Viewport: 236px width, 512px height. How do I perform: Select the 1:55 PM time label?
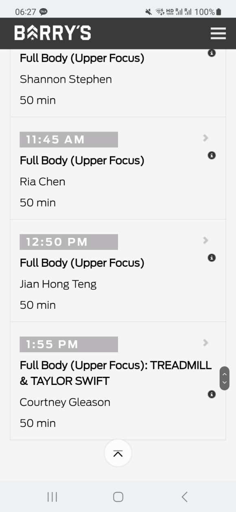[x=69, y=344]
